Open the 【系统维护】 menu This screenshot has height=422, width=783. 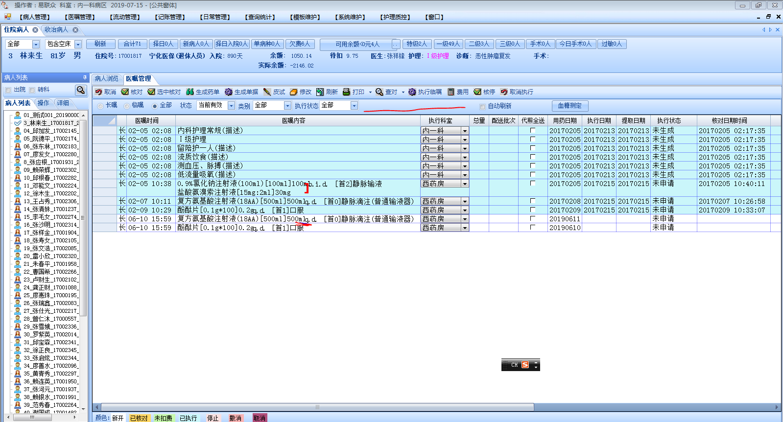pos(350,17)
